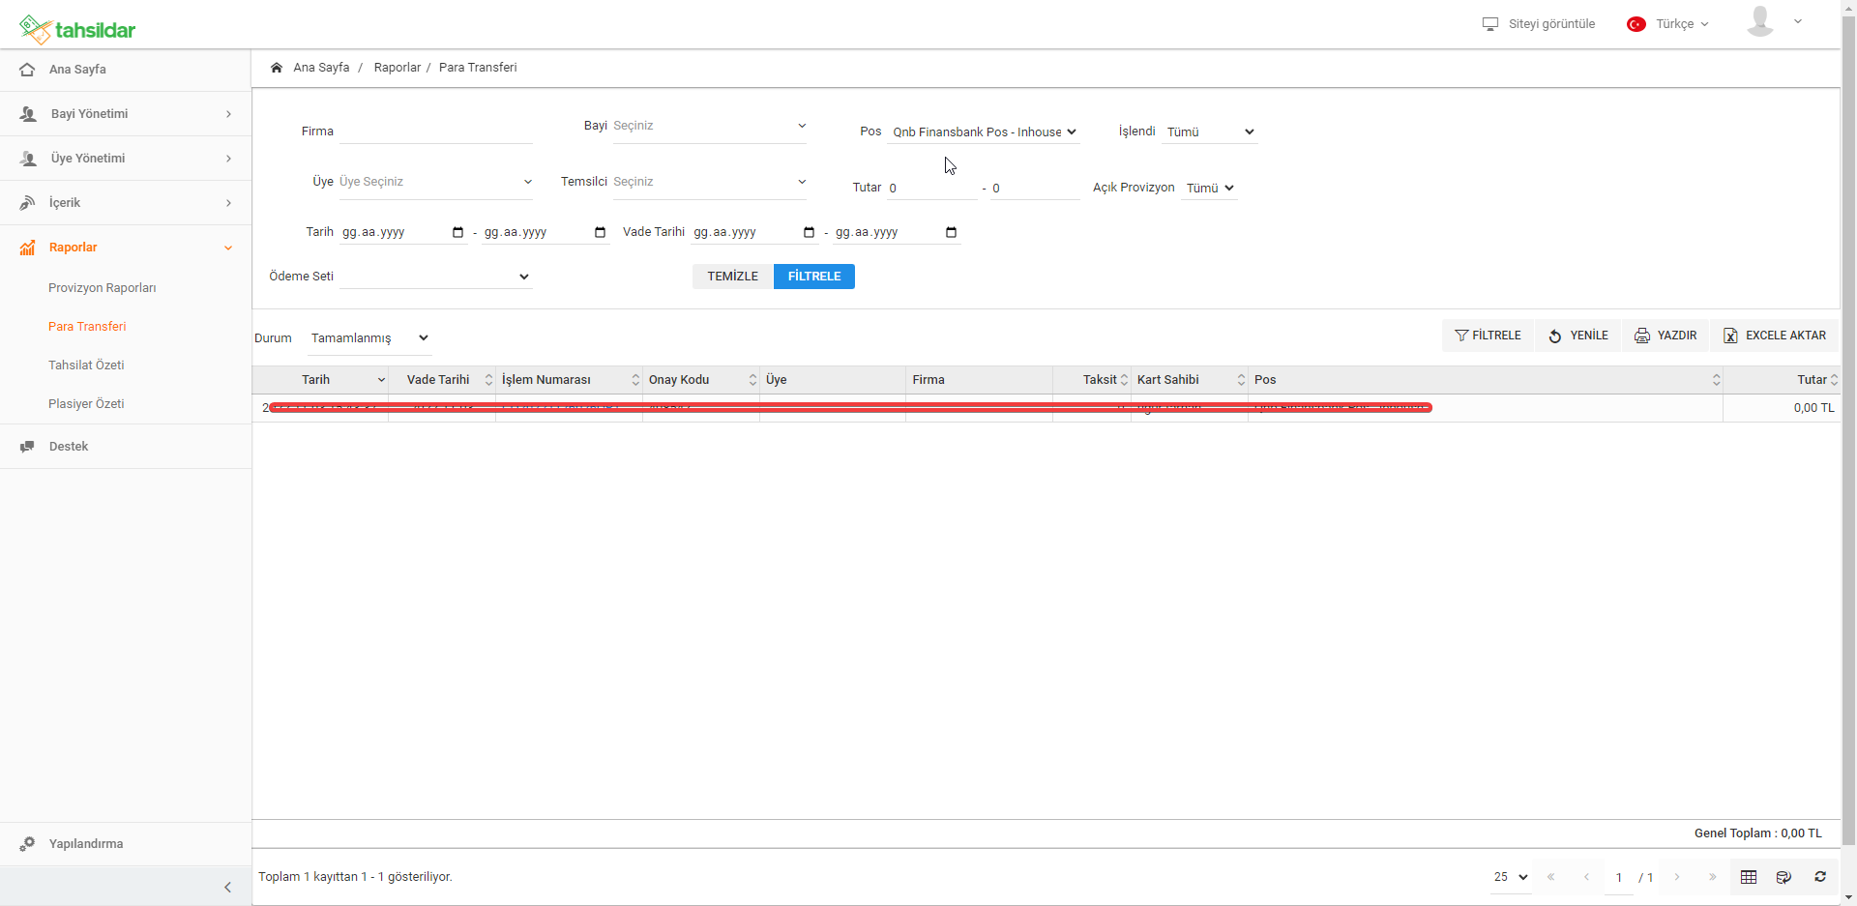Open calendar picker for Tarih end date
Image resolution: width=1857 pixels, height=906 pixels.
point(600,232)
